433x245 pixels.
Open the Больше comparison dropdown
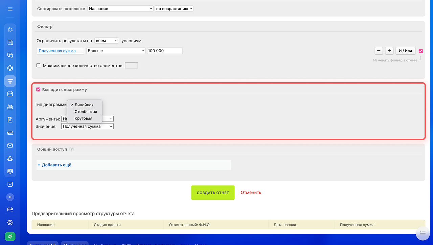point(116,51)
